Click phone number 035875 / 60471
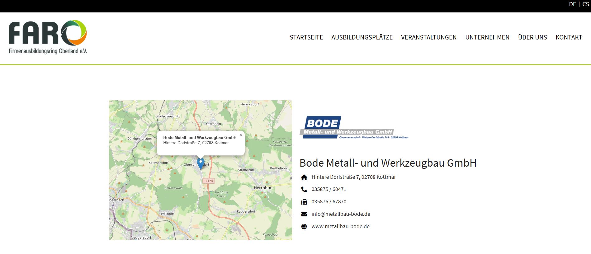 329,189
